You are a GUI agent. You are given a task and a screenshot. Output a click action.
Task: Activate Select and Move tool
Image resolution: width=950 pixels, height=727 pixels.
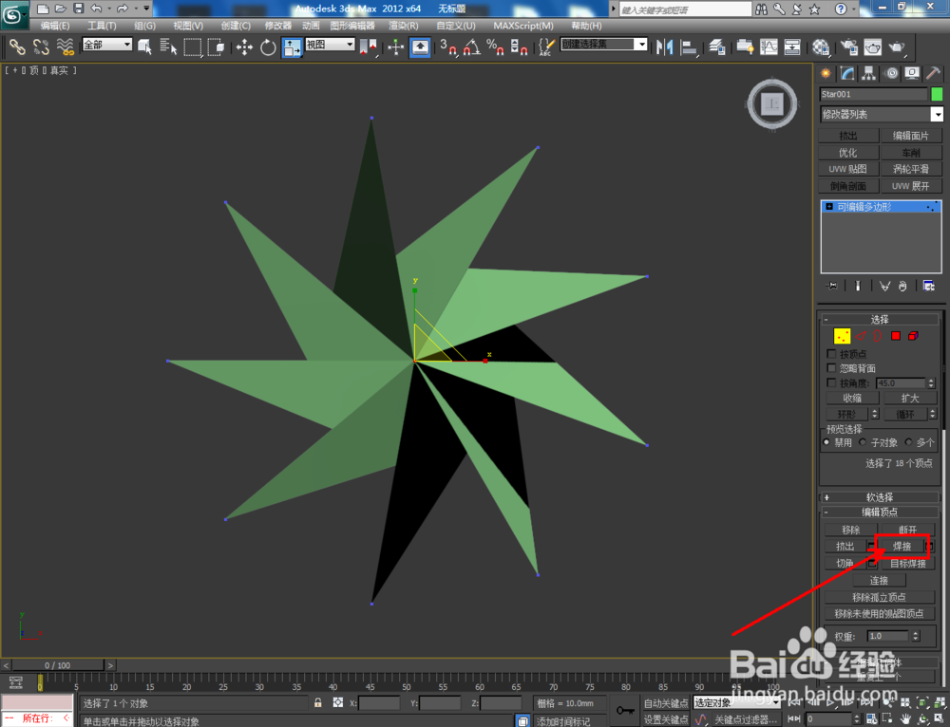click(x=244, y=47)
